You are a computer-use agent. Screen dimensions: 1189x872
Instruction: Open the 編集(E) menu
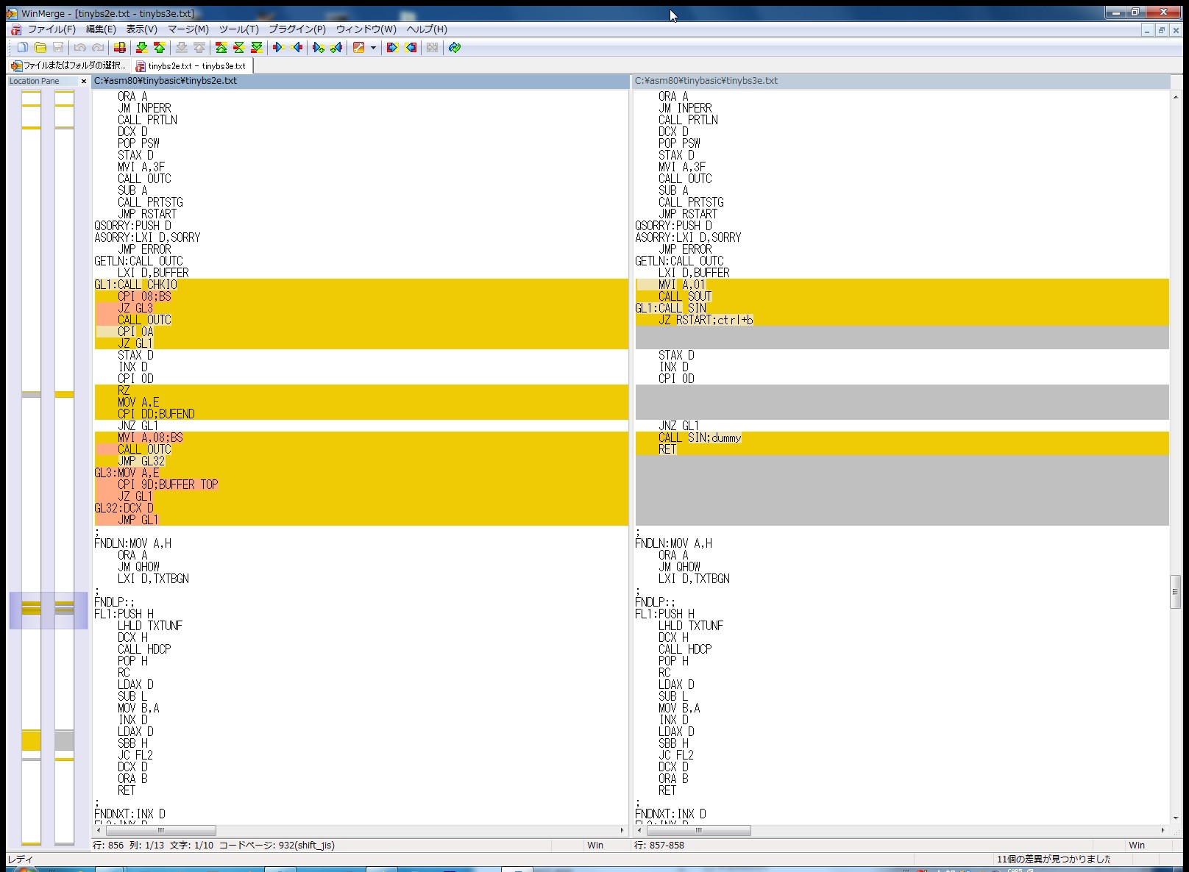(x=101, y=29)
